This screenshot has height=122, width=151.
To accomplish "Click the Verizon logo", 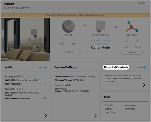I will click(x=10, y=4).
